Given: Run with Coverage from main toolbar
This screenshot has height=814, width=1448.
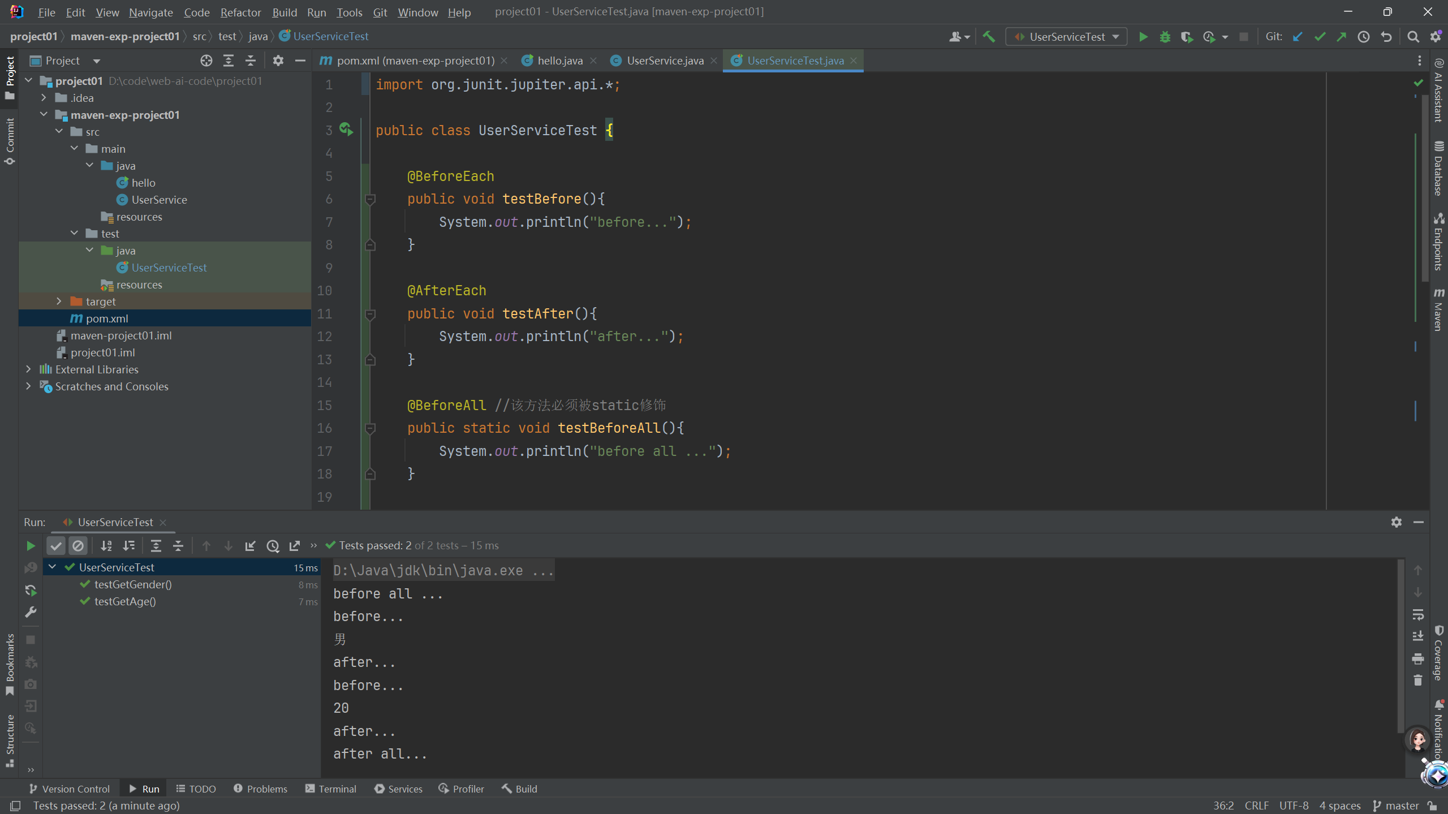Looking at the screenshot, I should 1187,37.
